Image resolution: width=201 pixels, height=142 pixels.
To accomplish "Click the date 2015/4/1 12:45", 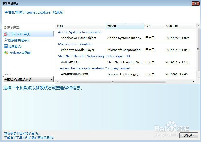I will tap(176, 74).
